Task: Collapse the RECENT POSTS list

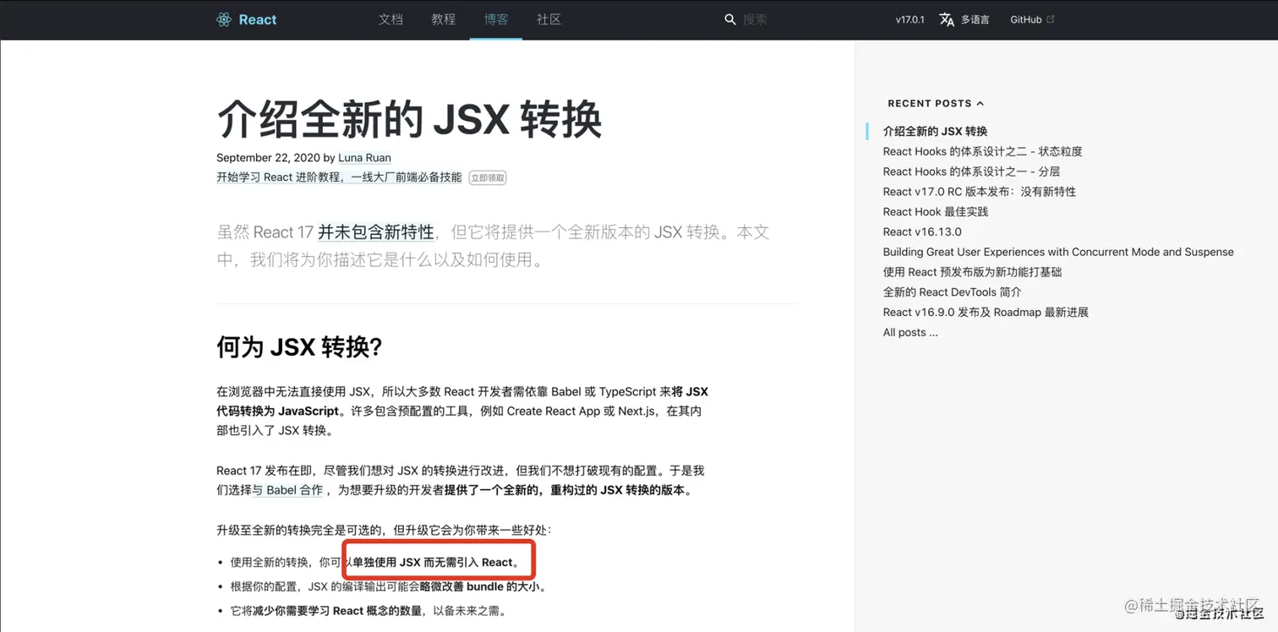Action: click(x=980, y=103)
